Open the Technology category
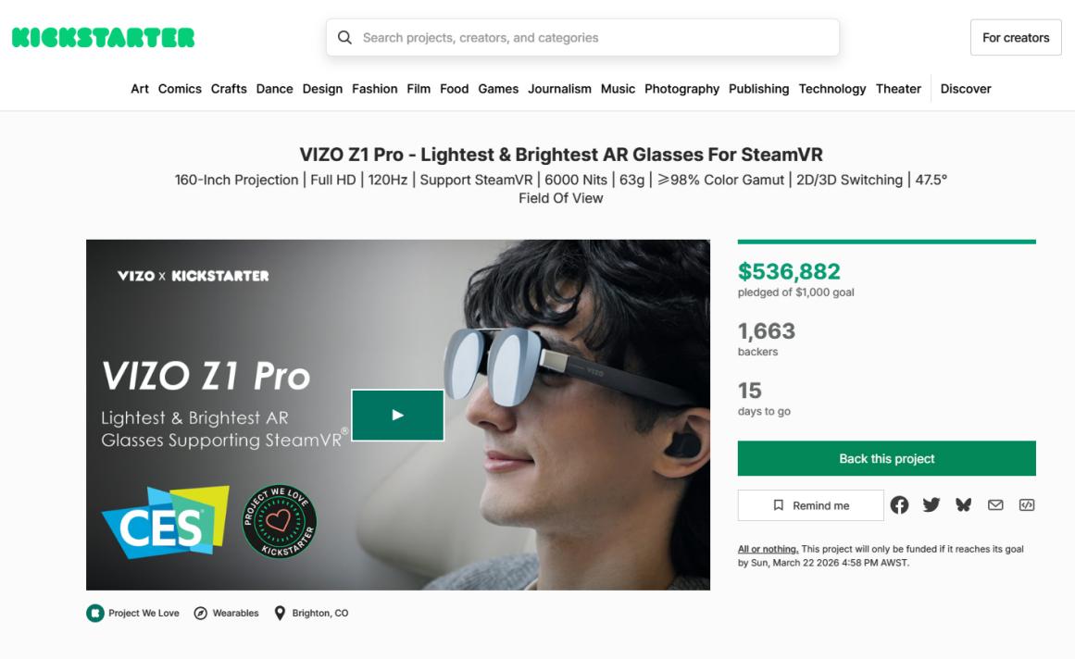The width and height of the screenshot is (1075, 659). pos(832,89)
